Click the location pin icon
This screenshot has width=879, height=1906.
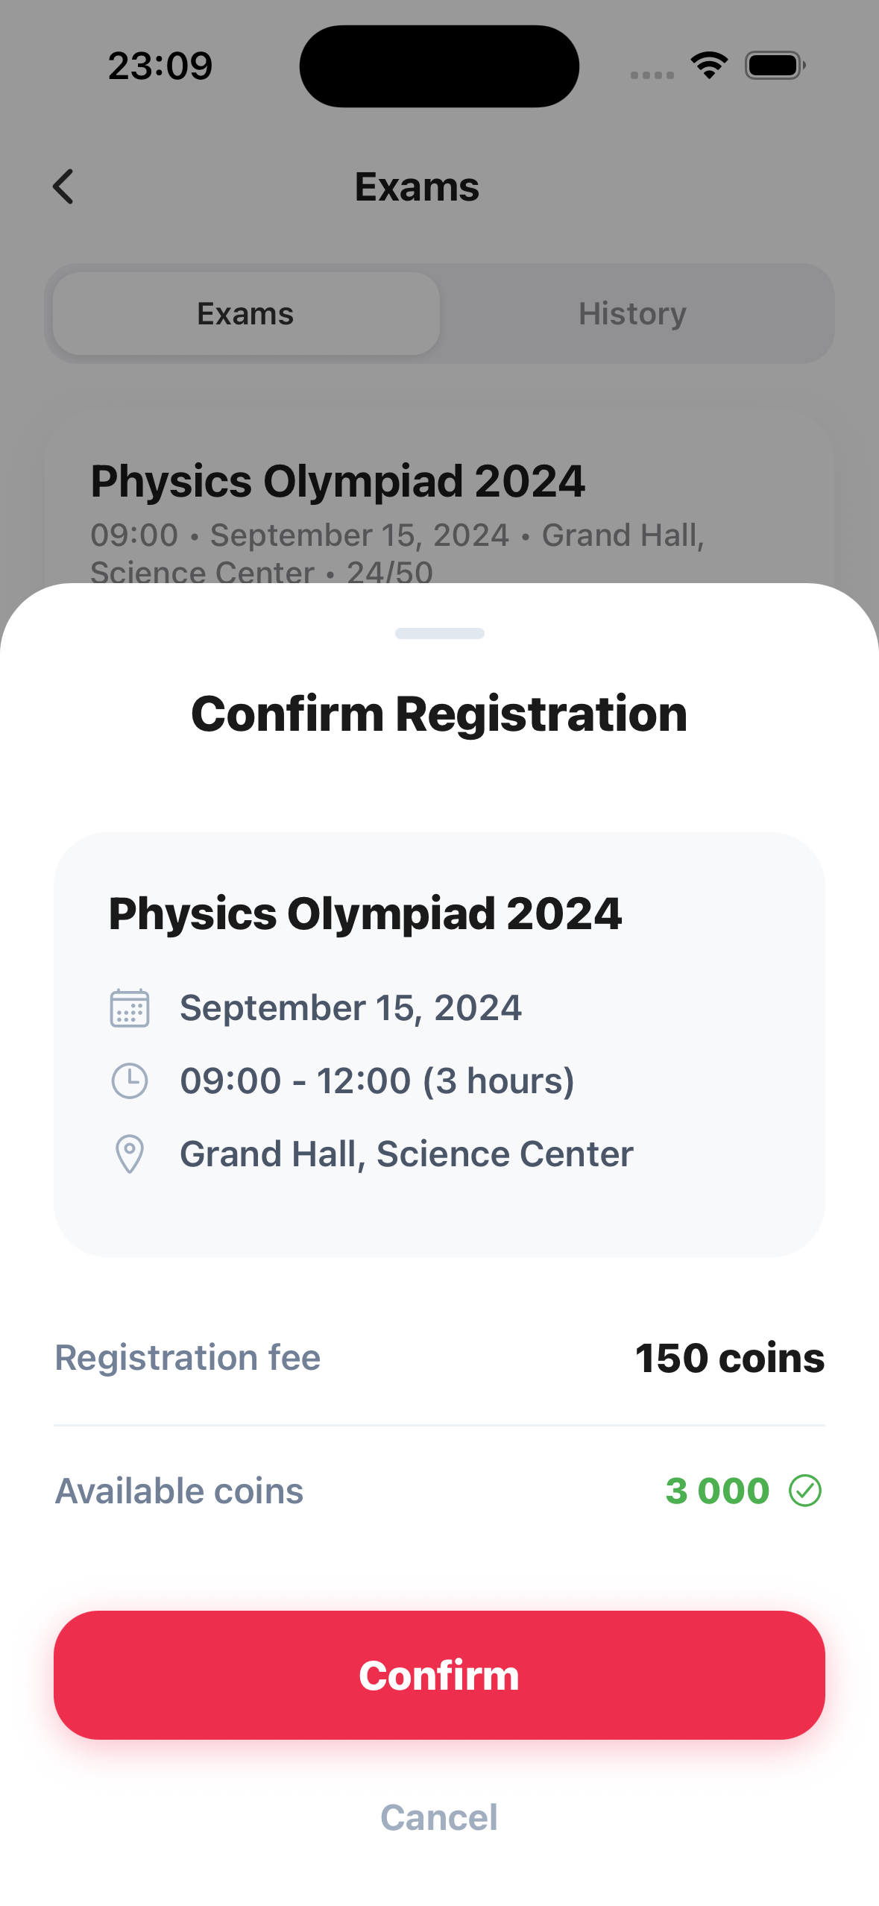pos(130,1154)
